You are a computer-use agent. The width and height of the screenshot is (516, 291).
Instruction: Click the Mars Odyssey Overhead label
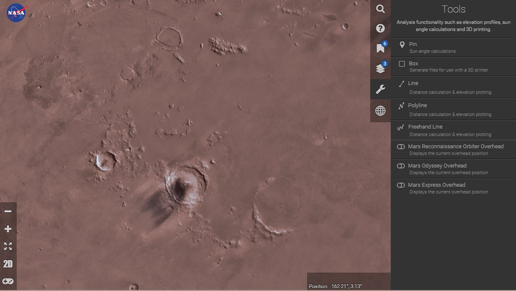point(437,166)
